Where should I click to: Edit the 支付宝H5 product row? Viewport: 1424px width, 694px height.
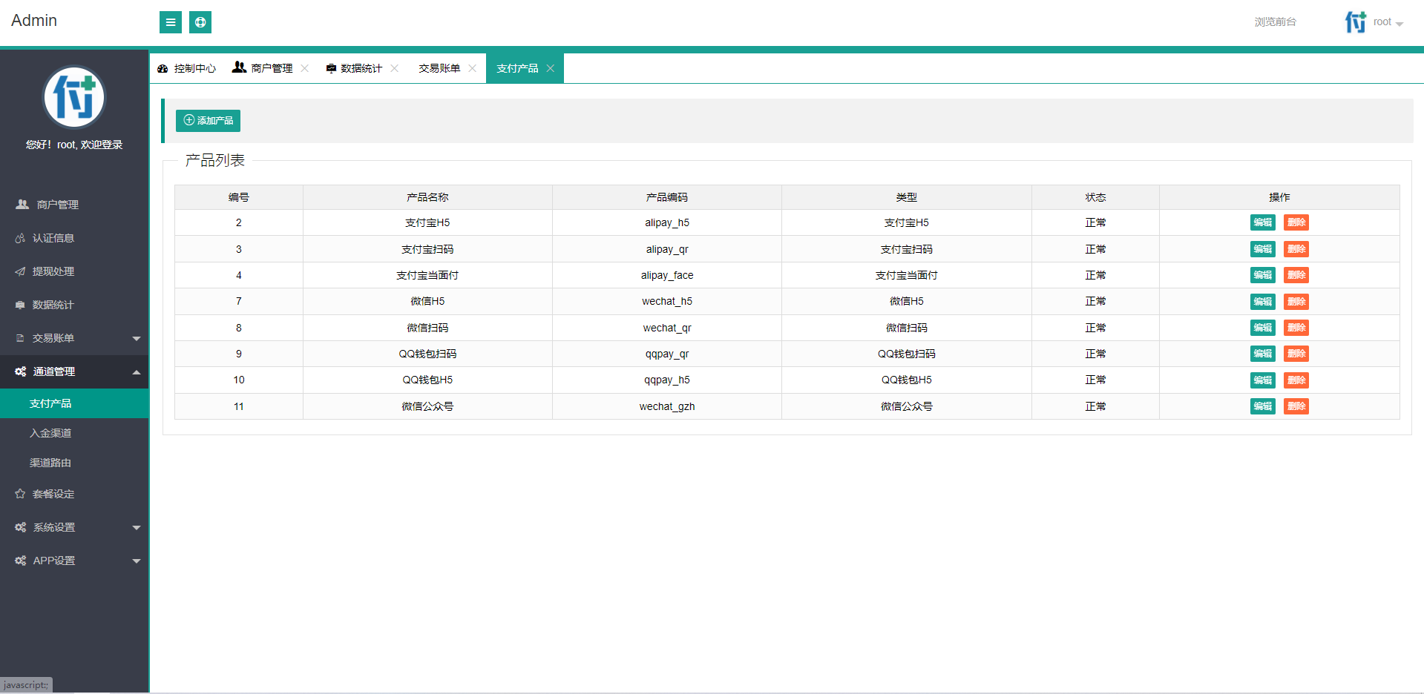[x=1261, y=222]
